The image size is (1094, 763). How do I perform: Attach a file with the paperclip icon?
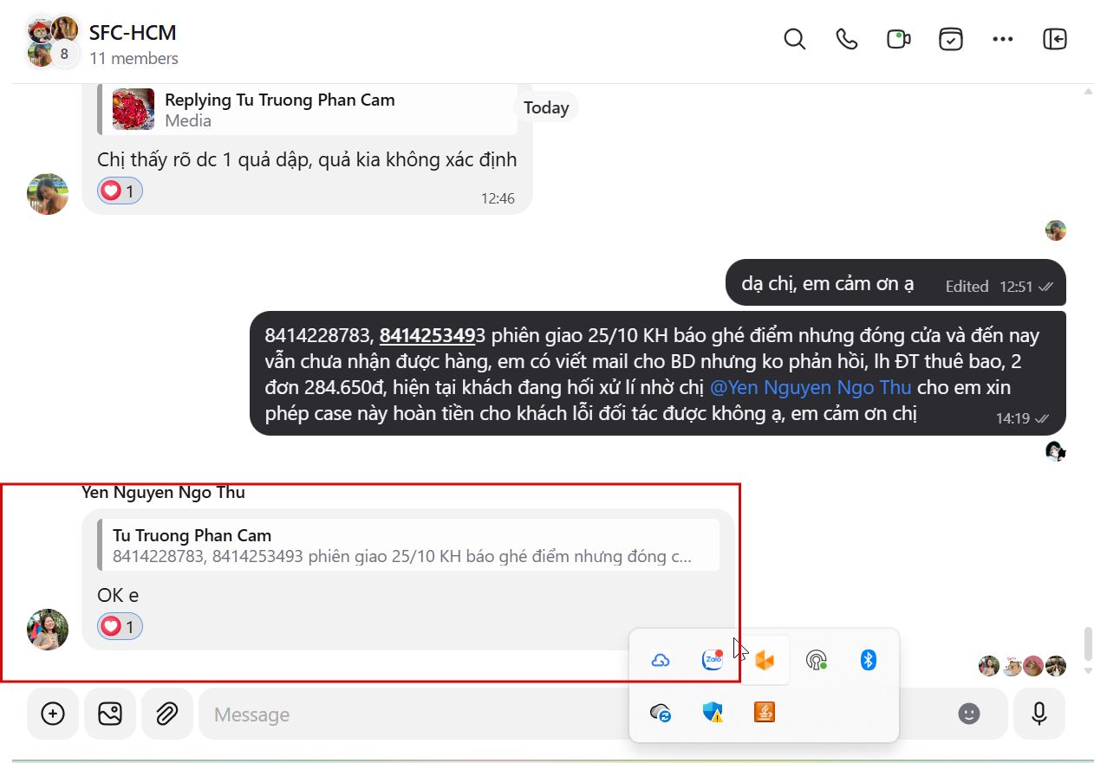(x=166, y=714)
